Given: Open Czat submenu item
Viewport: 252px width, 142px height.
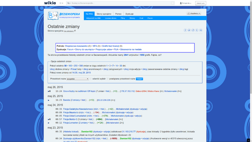Looking at the screenshot, I should tap(141, 18).
